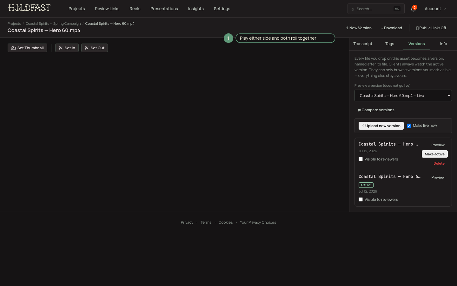The width and height of the screenshot is (457, 286).
Task: Preview the active Coastal Spirits version
Action: click(x=438, y=177)
